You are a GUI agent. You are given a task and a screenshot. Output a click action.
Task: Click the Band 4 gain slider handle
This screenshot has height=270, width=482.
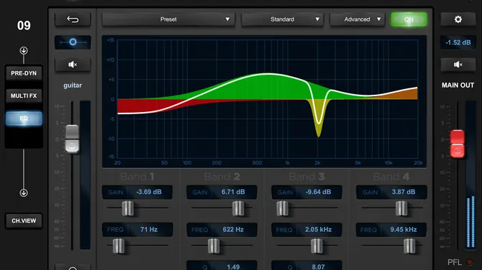[401, 208]
